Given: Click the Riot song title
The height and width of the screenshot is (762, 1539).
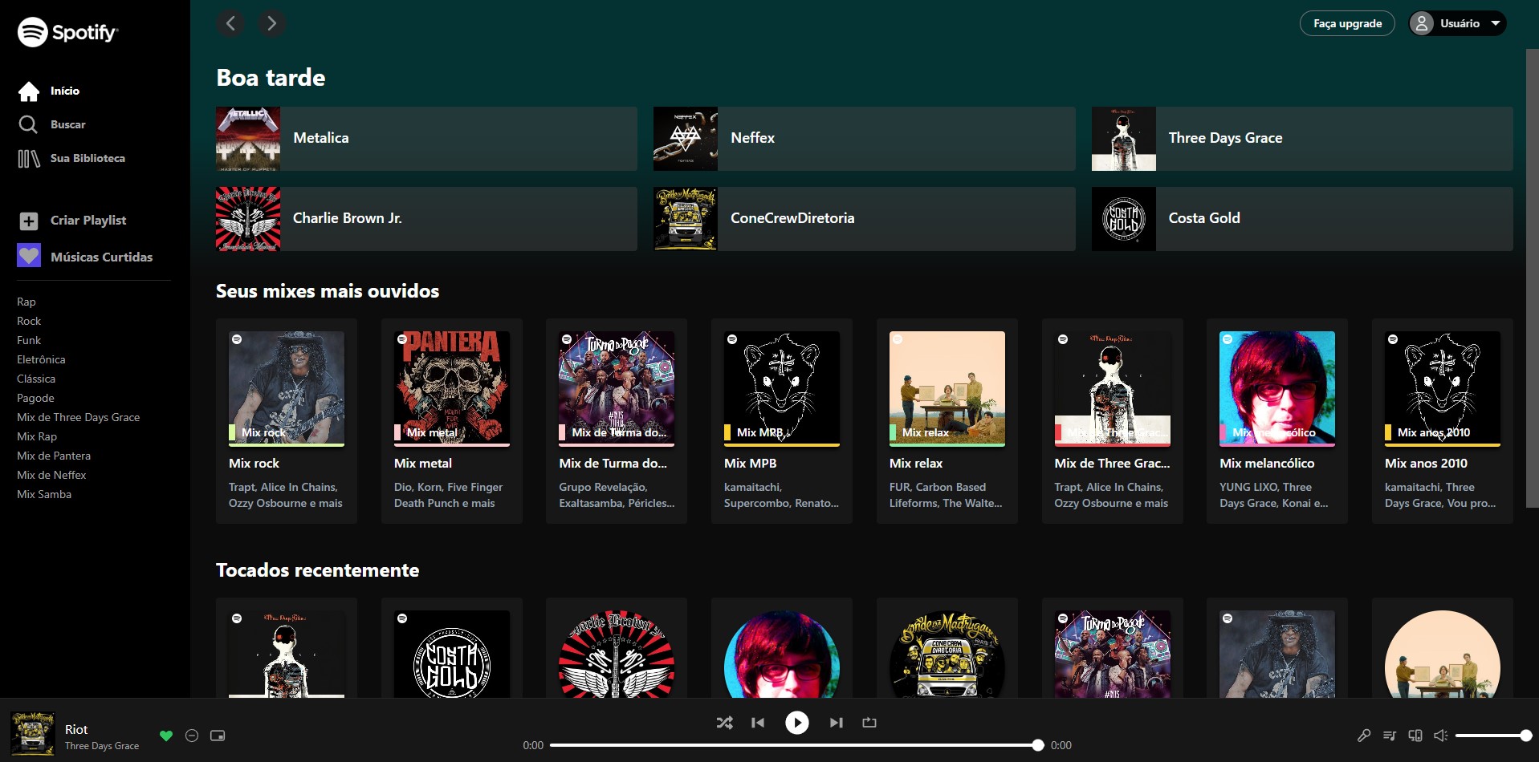Looking at the screenshot, I should 76,729.
